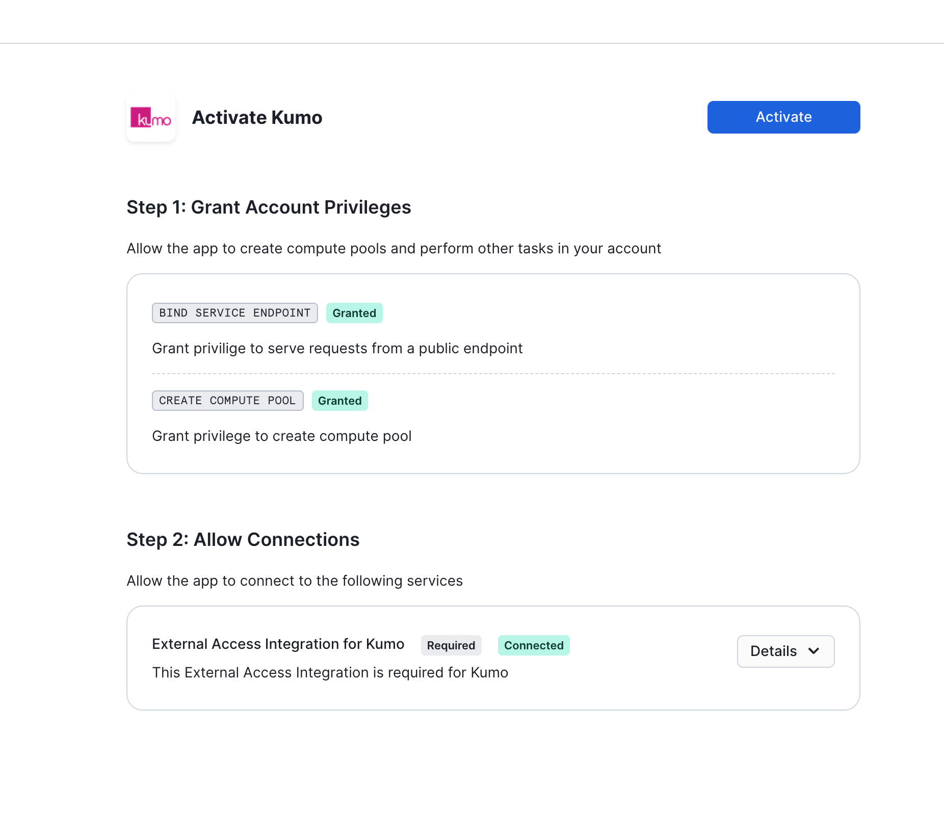944x839 pixels.
Task: Click the public endpoint privilege description
Action: pos(337,349)
